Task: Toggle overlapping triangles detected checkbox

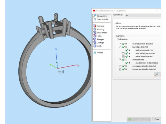Action: coord(120,66)
